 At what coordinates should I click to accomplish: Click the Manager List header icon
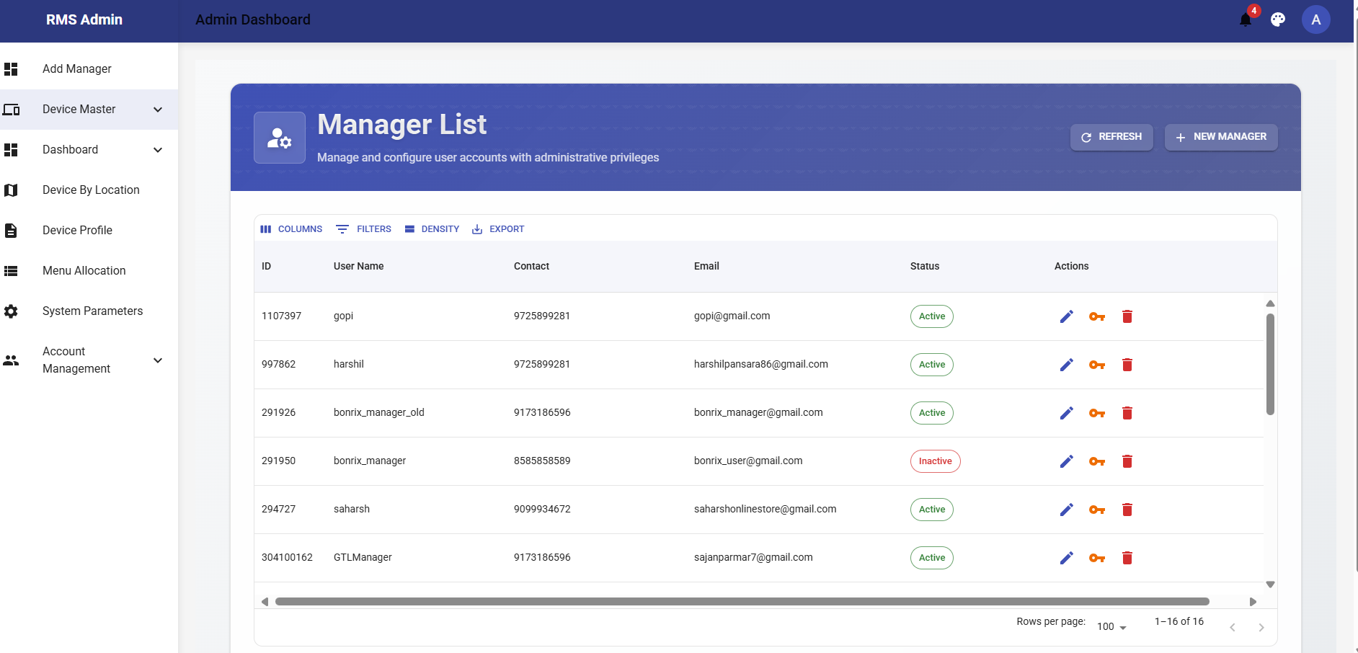(x=280, y=138)
